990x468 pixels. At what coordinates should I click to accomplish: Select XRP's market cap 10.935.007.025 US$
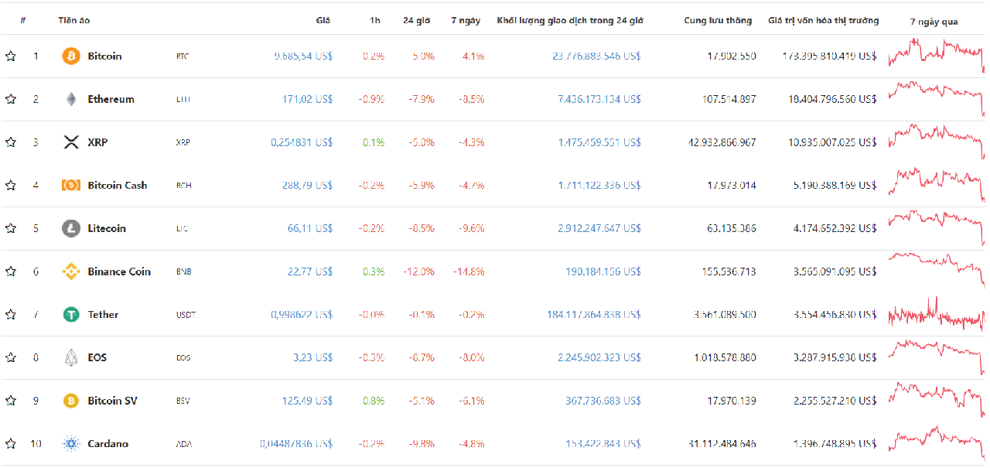[x=832, y=142]
